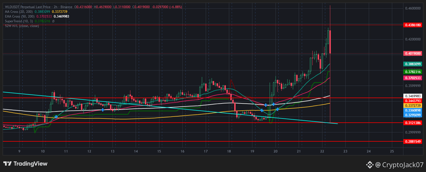The image size is (426, 172).
Task: Click date 20 on the time axis
Action: point(276,151)
